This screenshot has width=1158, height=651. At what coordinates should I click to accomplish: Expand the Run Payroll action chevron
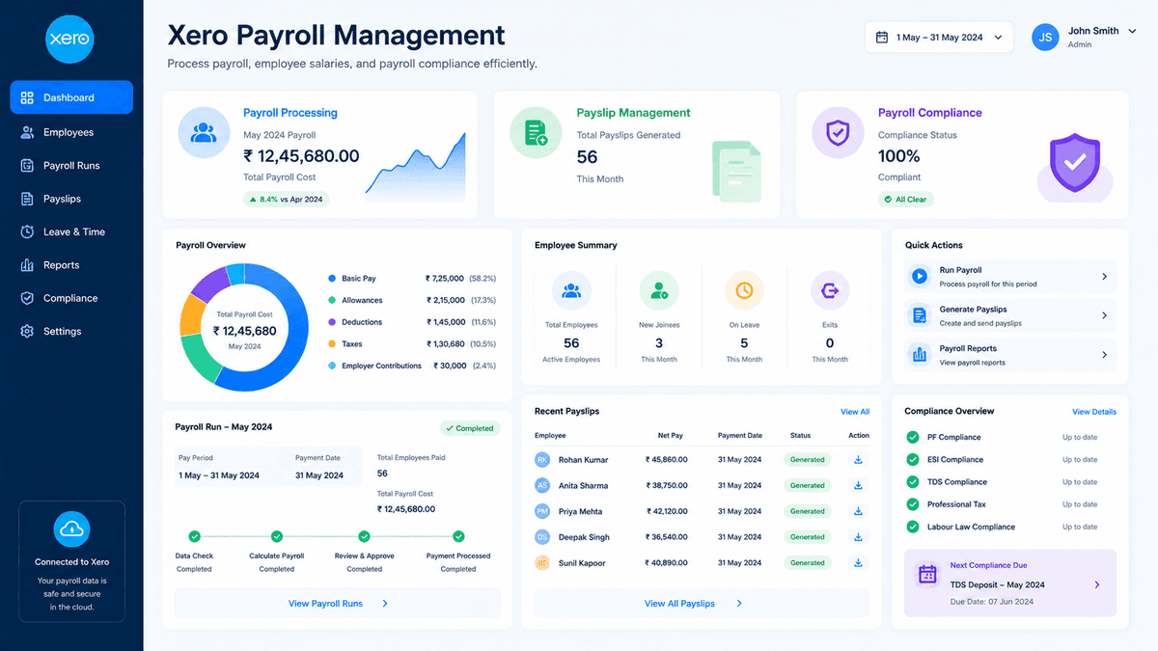click(x=1104, y=277)
